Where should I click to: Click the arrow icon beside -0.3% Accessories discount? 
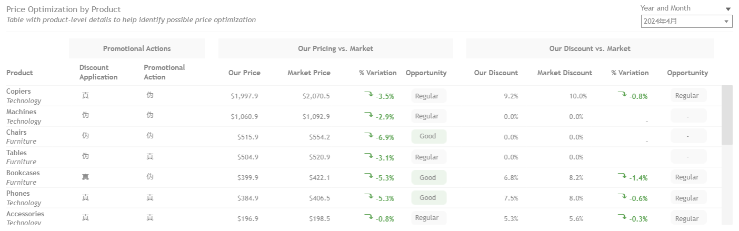click(x=622, y=217)
